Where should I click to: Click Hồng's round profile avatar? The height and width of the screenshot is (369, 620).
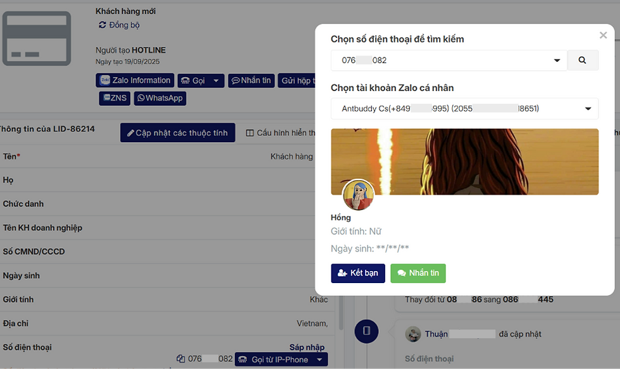358,195
